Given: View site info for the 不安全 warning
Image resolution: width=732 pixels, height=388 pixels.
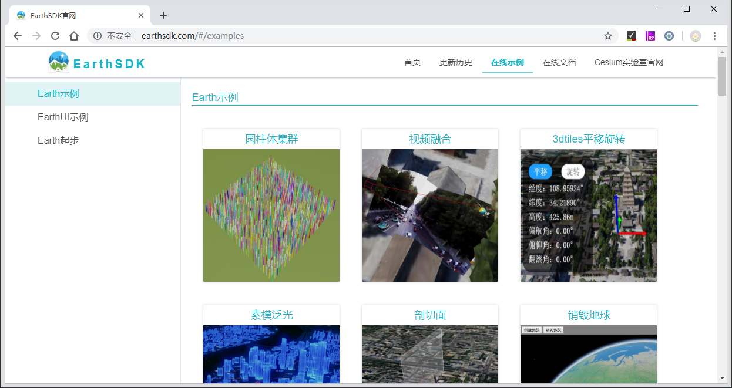Looking at the screenshot, I should point(98,36).
